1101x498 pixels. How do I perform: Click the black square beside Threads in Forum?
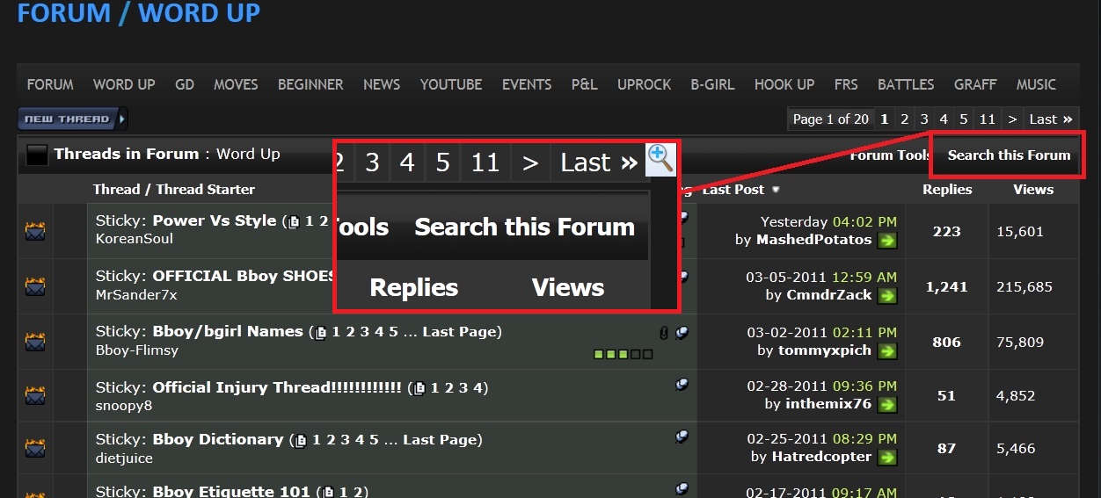(x=36, y=155)
